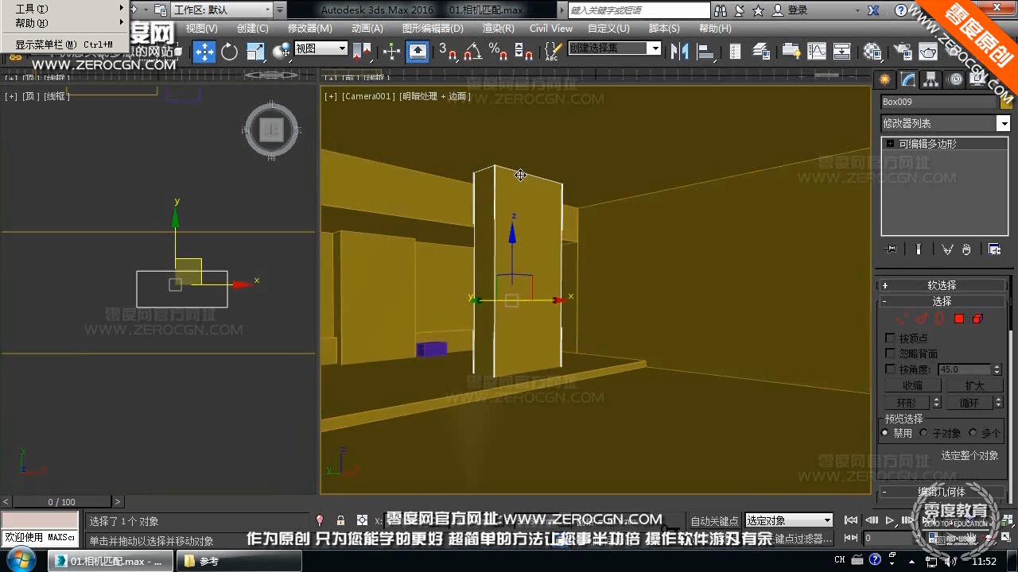Open Render Setup teapot icon
The image size is (1018, 572).
tap(903, 52)
